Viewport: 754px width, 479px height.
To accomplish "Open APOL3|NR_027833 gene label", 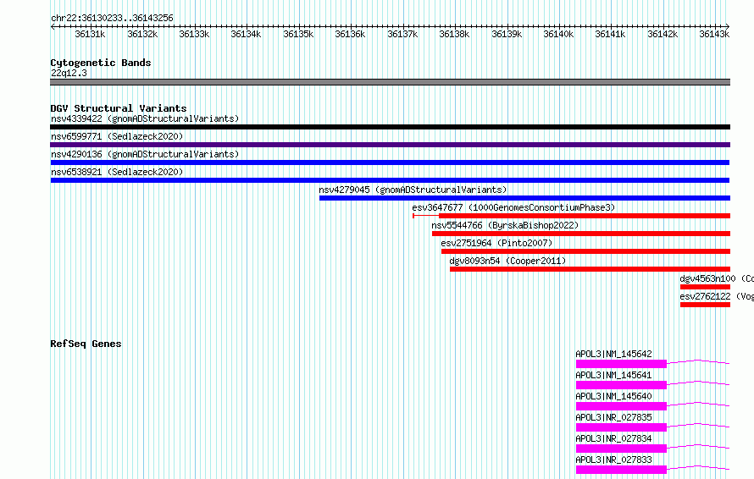I will click(613, 460).
